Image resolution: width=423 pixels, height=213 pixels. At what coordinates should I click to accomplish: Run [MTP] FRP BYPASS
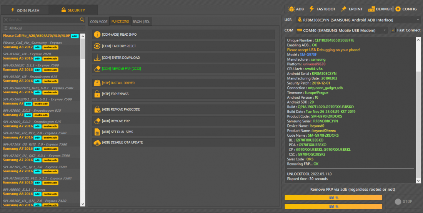183,94
